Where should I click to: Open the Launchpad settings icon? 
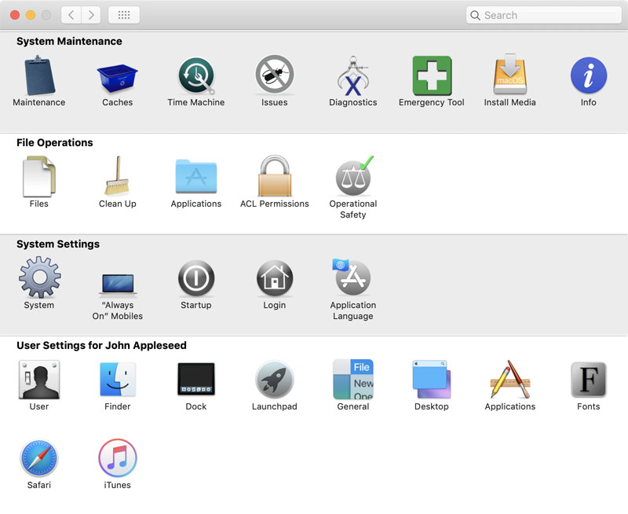(274, 380)
